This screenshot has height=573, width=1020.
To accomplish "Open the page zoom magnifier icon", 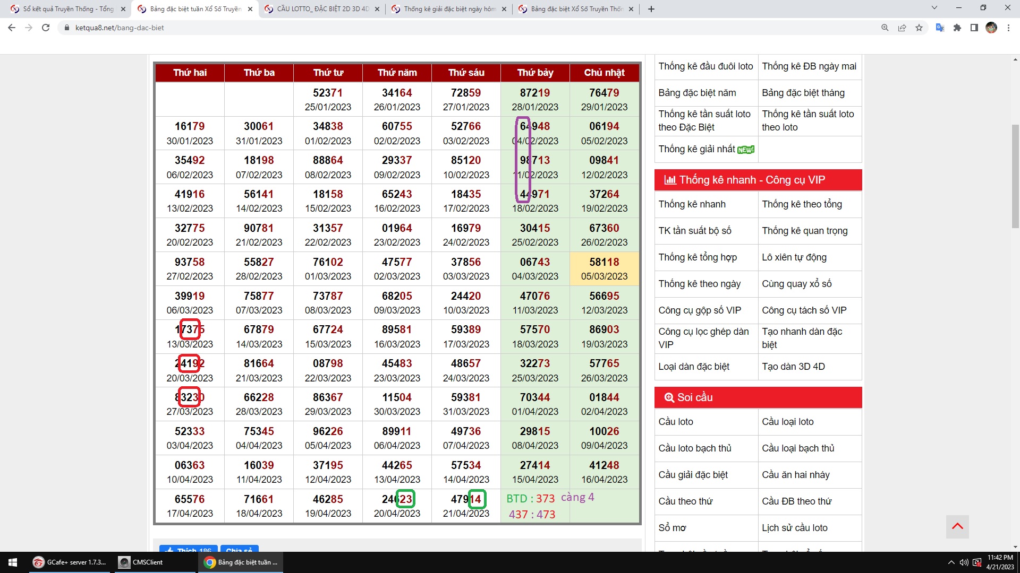I will click(885, 28).
